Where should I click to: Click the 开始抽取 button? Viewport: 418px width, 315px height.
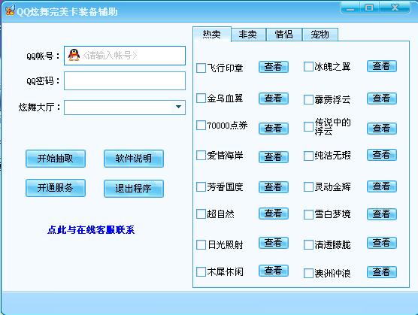click(x=56, y=159)
